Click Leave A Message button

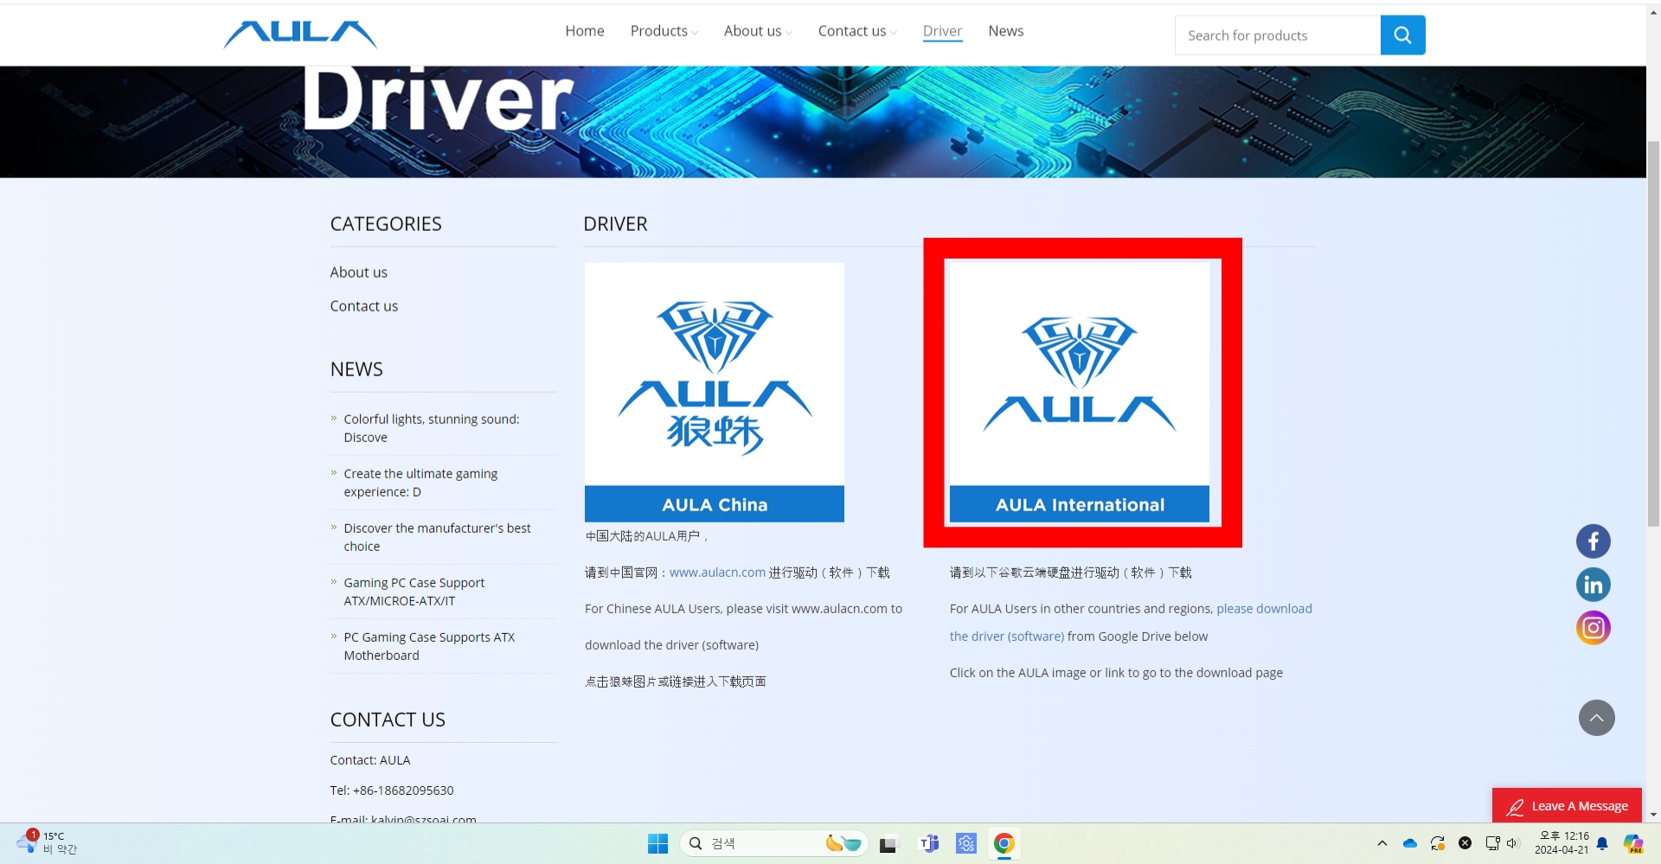coord(1567,805)
